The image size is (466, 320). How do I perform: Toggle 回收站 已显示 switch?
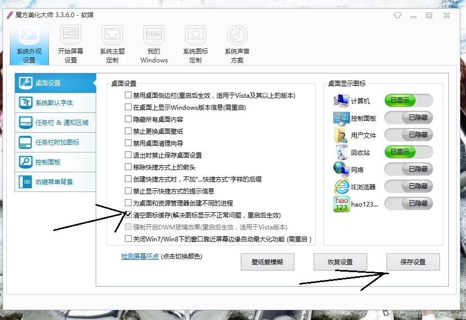(408, 152)
